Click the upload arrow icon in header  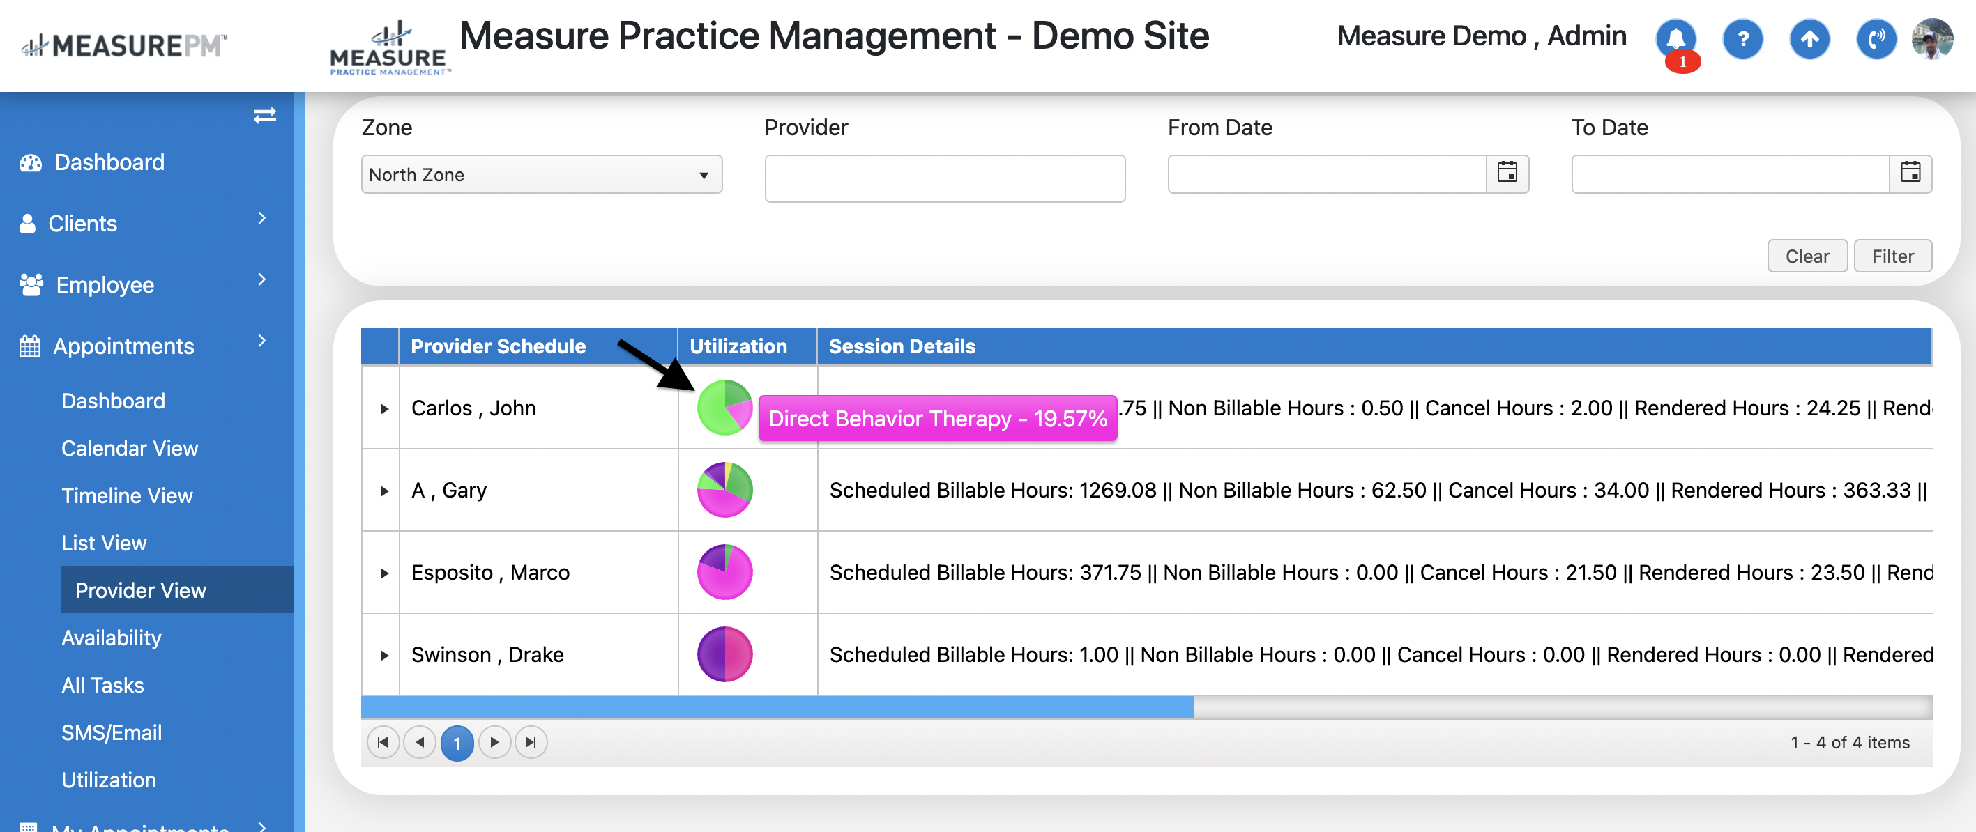[x=1809, y=38]
